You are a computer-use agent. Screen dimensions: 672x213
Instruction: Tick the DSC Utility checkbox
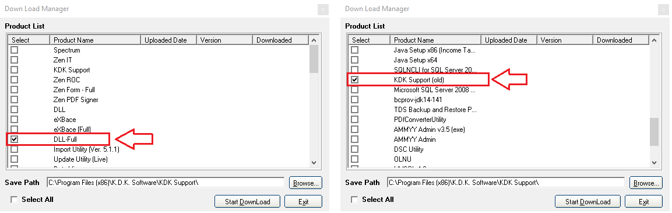click(x=355, y=149)
